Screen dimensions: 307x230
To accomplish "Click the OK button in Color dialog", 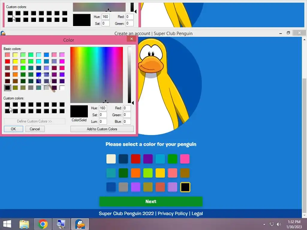I will 13,129.
